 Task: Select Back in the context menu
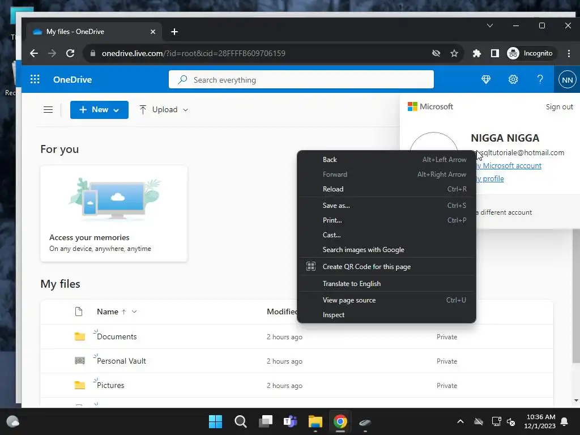pos(386,159)
